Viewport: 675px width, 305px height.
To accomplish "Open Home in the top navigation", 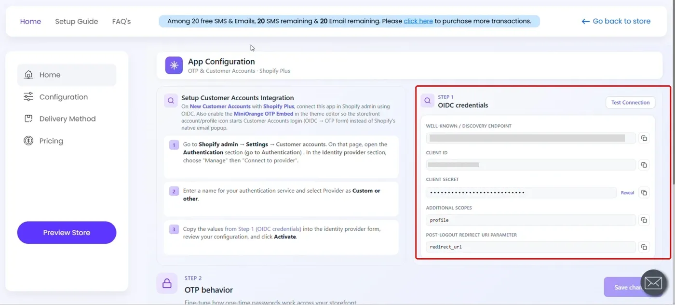I will [x=30, y=21].
